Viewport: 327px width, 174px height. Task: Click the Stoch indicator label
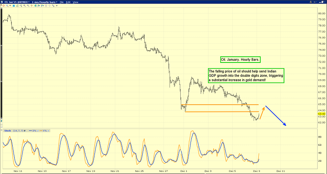coord(7,131)
